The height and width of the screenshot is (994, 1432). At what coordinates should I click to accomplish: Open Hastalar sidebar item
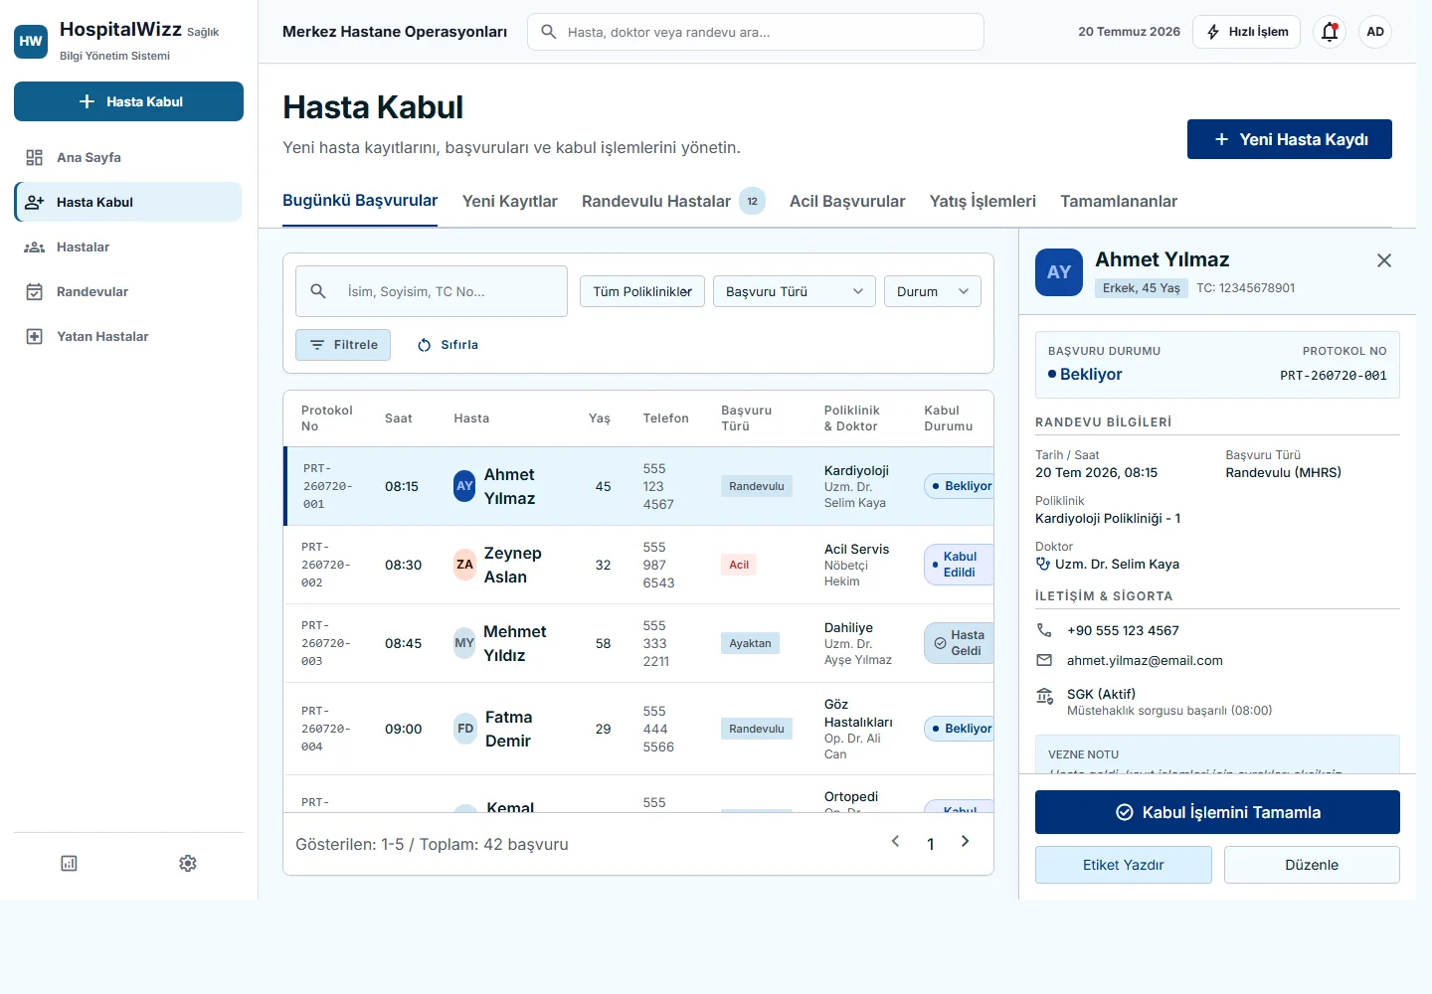(x=128, y=247)
